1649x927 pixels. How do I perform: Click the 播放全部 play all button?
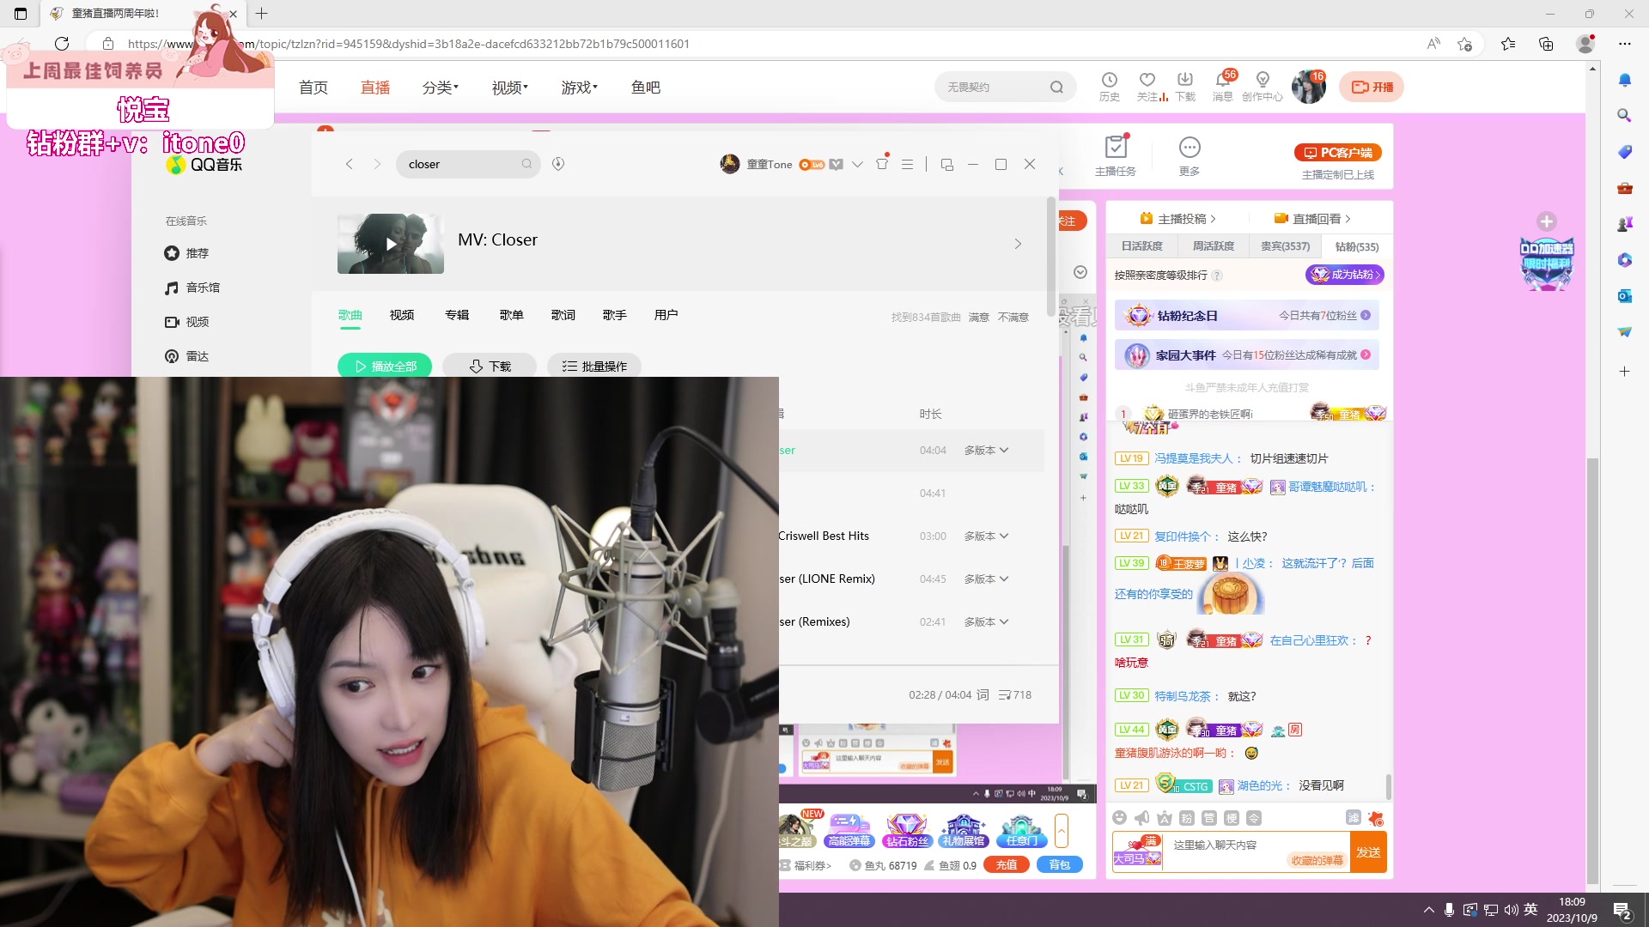tap(385, 366)
